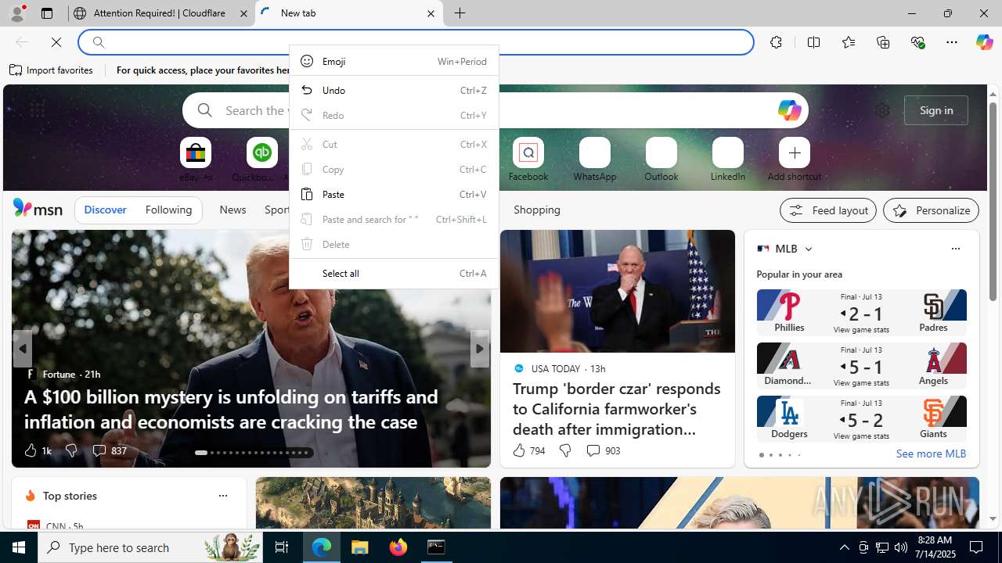Click the Personalize button

click(931, 210)
